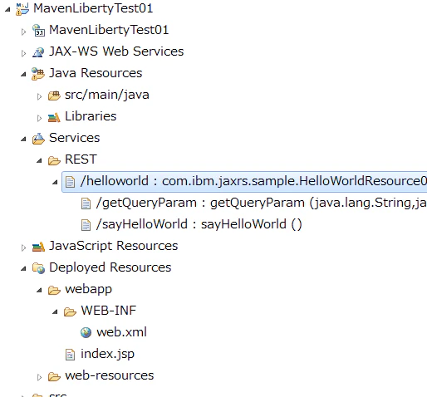Expand the JavaScript Resources node

click(23, 248)
